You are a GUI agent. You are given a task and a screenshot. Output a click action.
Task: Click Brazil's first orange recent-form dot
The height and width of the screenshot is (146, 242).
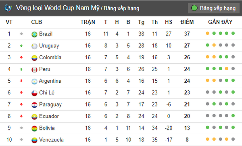tap(207, 33)
